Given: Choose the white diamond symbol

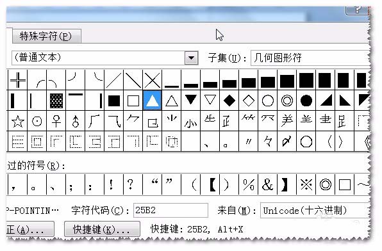Looking at the screenshot, I should click(x=249, y=101).
